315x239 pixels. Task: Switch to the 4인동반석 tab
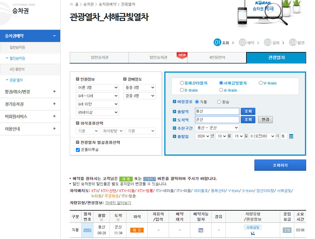pyautogui.click(x=217, y=58)
